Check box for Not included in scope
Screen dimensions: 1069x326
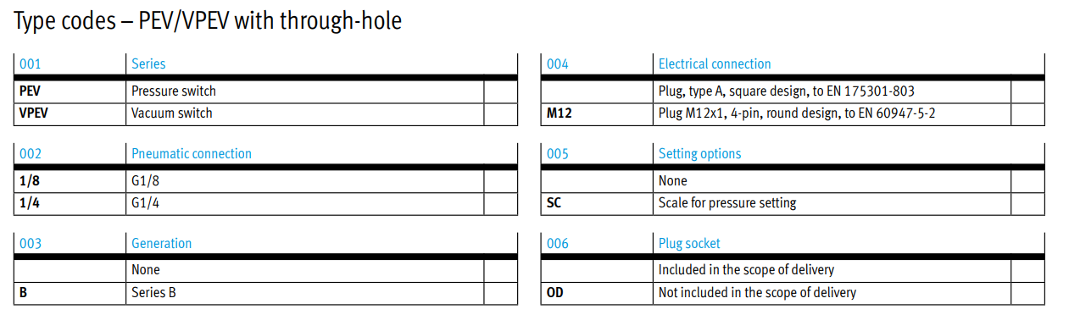coord(1027,293)
